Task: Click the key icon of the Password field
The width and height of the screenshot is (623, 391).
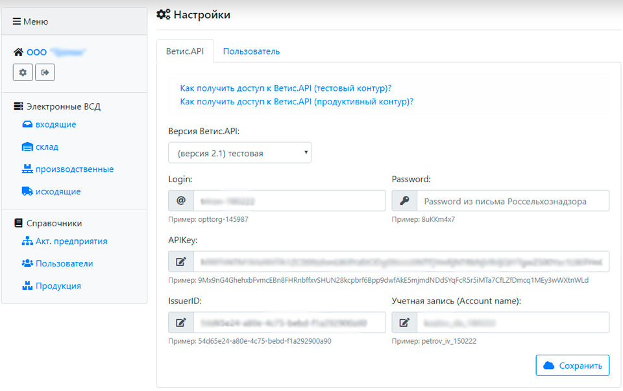Action: tap(404, 200)
